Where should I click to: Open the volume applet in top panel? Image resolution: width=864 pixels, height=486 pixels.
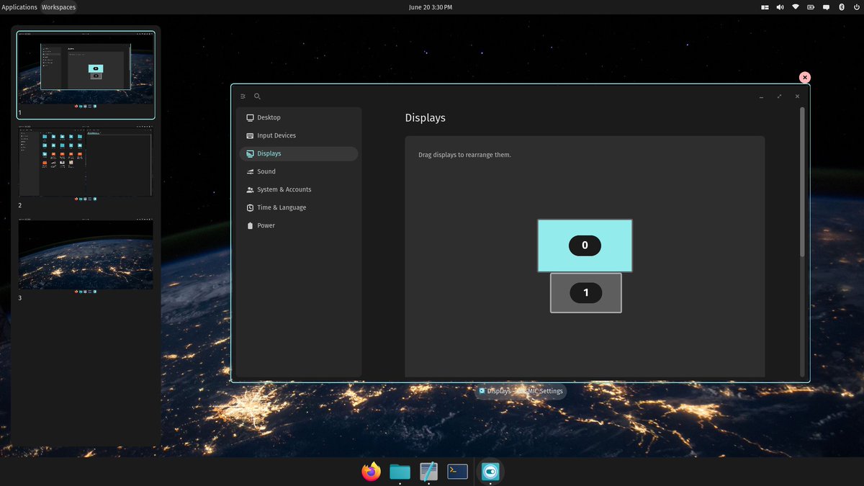pos(780,7)
